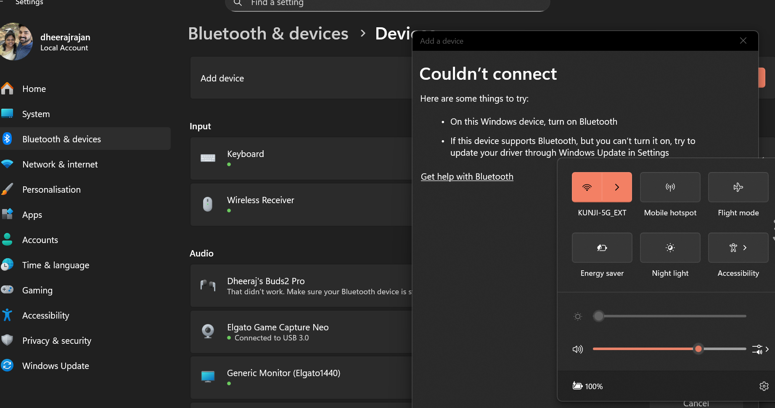The image size is (775, 408).
Task: Select Generic Monitor (Elgato1440) entry
Action: pyautogui.click(x=301, y=377)
